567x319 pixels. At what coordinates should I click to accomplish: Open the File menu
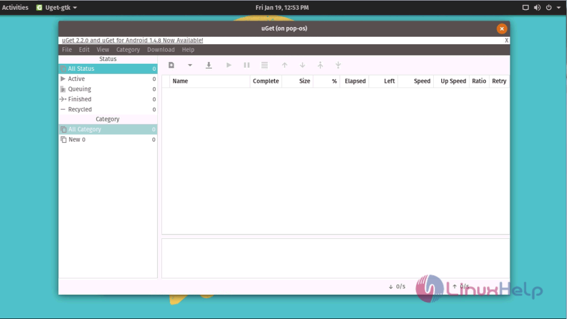[x=67, y=50]
